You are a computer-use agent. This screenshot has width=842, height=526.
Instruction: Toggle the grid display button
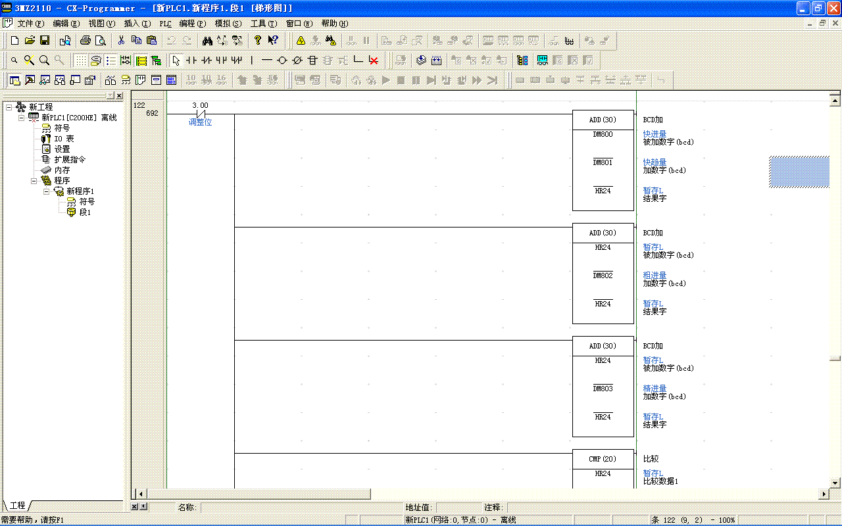coord(80,60)
